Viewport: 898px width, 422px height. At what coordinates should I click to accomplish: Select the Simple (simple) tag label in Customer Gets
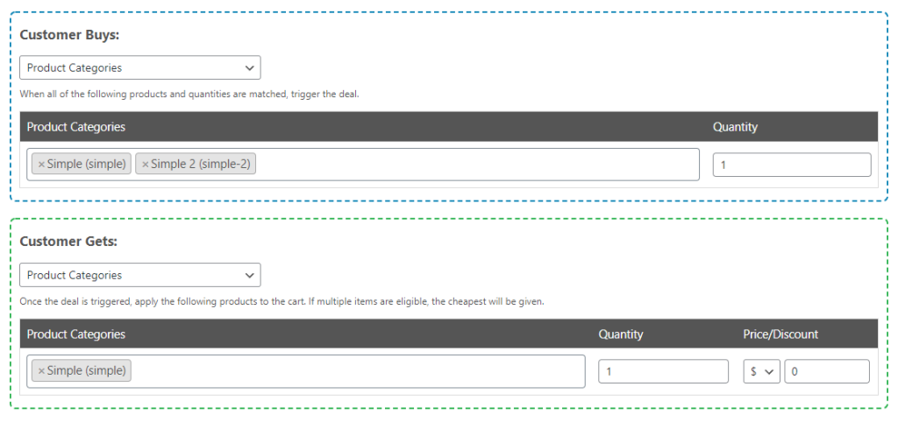point(86,371)
